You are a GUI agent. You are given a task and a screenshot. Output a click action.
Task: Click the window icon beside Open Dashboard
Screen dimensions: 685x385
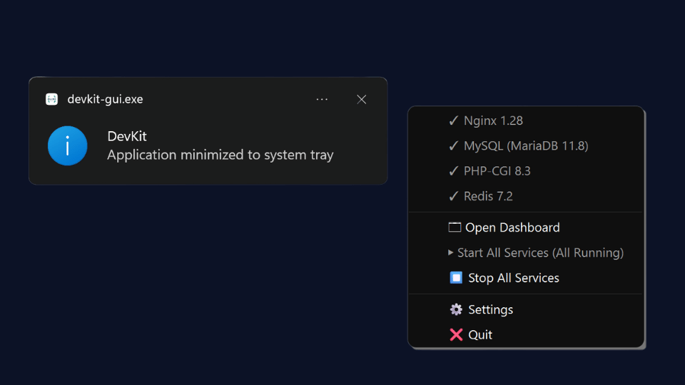click(x=455, y=227)
